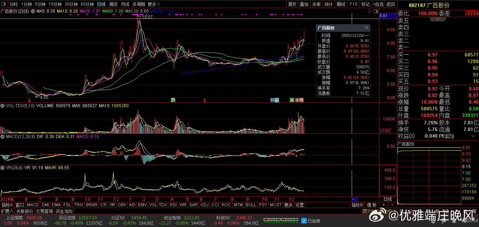This screenshot has height=227, width=479.
Task: Toggle the 叠加 overlay option
Action: tap(304, 4)
